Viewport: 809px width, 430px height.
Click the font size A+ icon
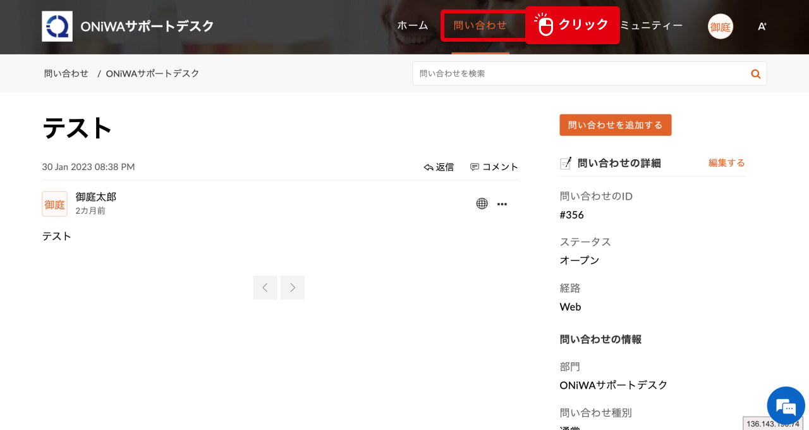click(762, 27)
